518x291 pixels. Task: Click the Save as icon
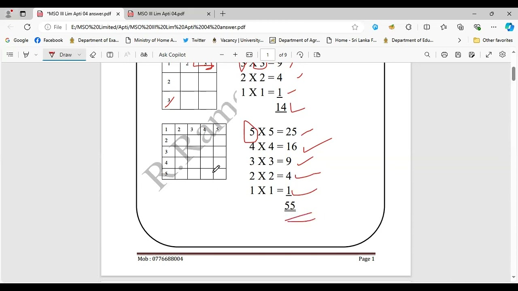click(472, 55)
